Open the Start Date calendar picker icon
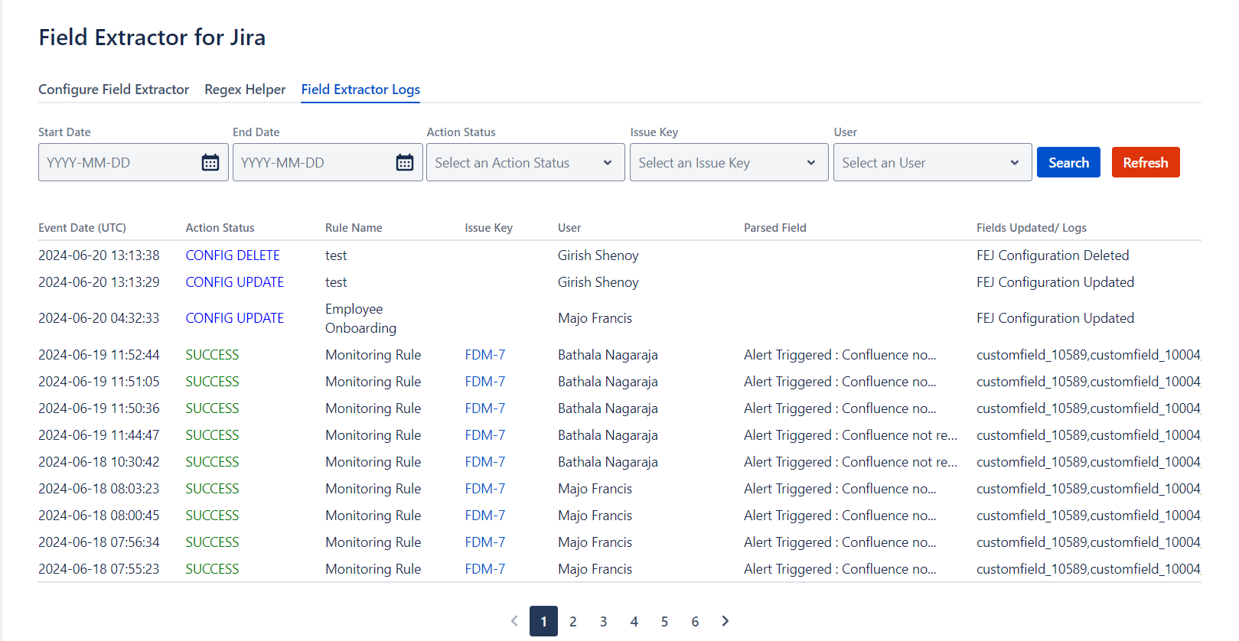1239x641 pixels. [210, 162]
